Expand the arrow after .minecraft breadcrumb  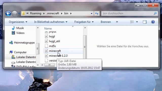62,13
